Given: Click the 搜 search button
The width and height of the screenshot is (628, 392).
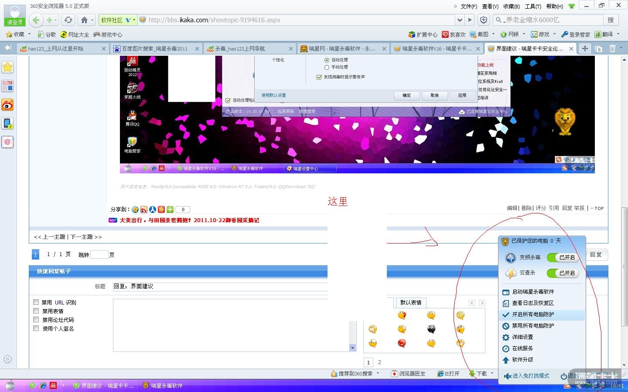Looking at the screenshot, I should (x=611, y=20).
